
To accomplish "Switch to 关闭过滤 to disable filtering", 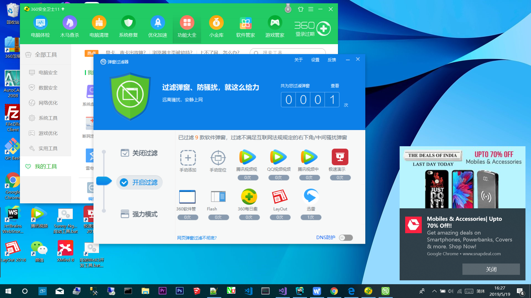I will (x=139, y=153).
